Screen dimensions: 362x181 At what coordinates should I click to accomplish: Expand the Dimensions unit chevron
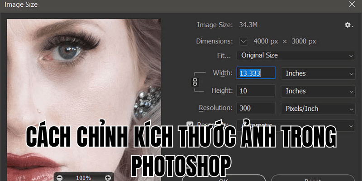coord(244,41)
